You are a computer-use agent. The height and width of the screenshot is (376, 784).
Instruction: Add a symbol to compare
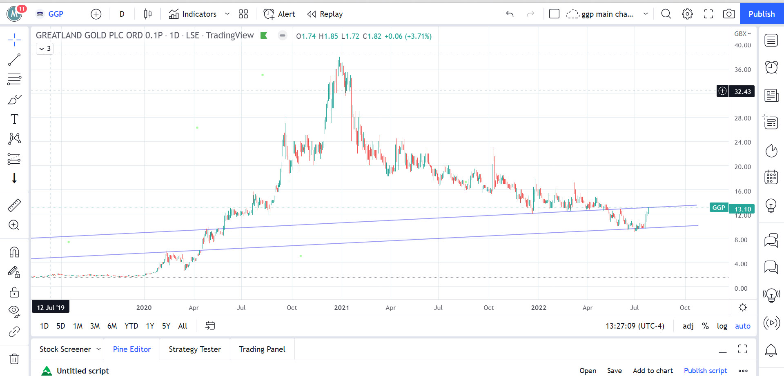coord(96,14)
